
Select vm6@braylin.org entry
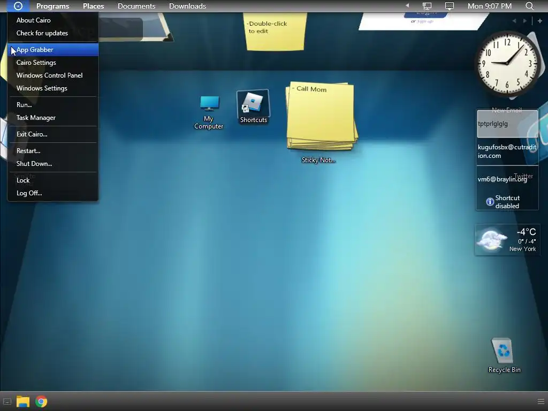click(x=507, y=179)
